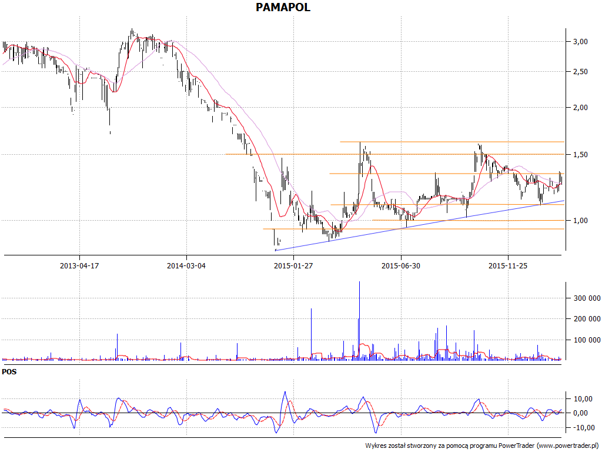Click the 2015-01-27 date label
Image resolution: width=602 pixels, height=452 pixels.
tap(293, 265)
